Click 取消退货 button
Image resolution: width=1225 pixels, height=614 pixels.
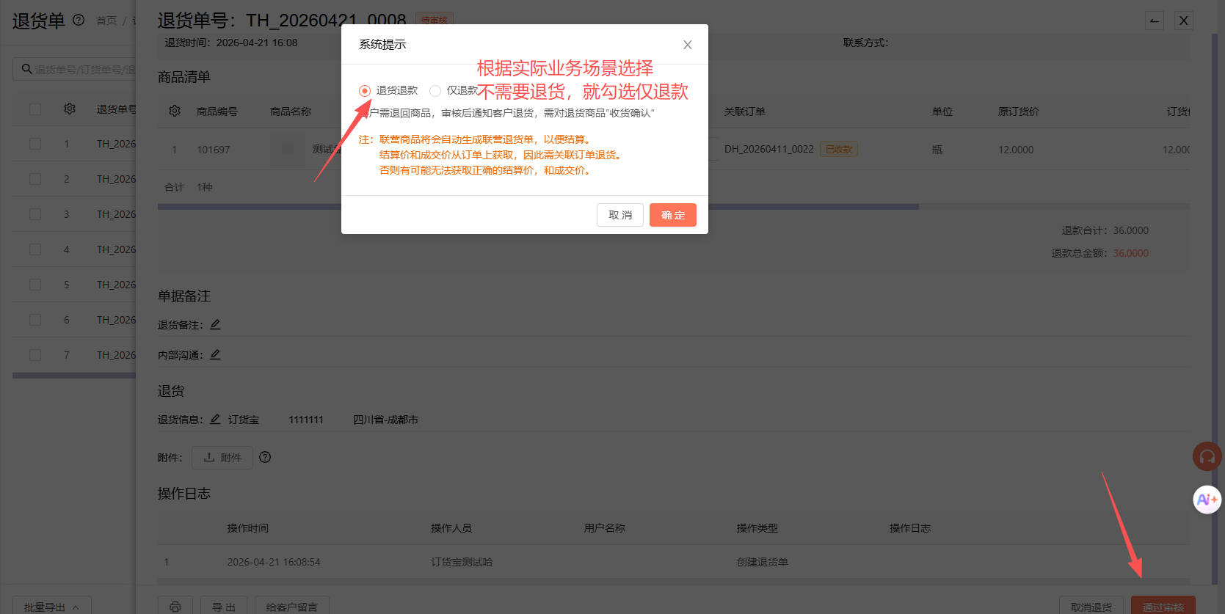coord(1091,606)
